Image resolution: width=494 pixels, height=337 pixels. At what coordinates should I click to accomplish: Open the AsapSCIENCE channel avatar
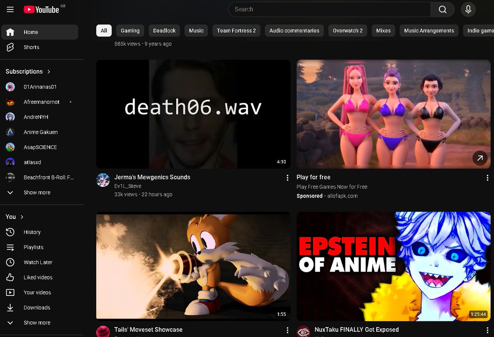[x=10, y=147]
